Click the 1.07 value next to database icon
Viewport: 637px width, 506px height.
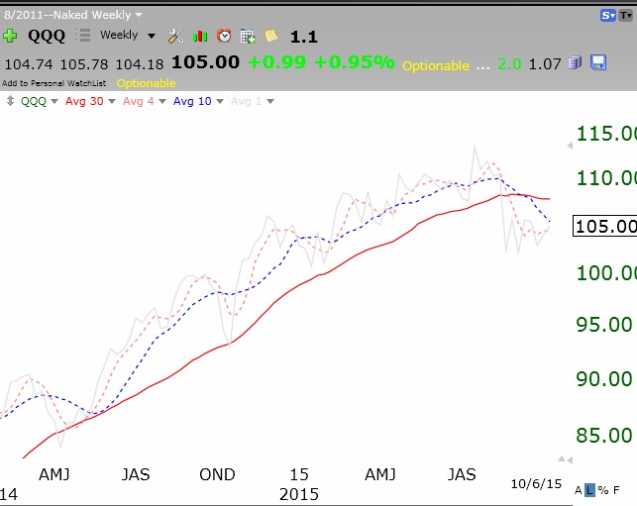coord(545,64)
